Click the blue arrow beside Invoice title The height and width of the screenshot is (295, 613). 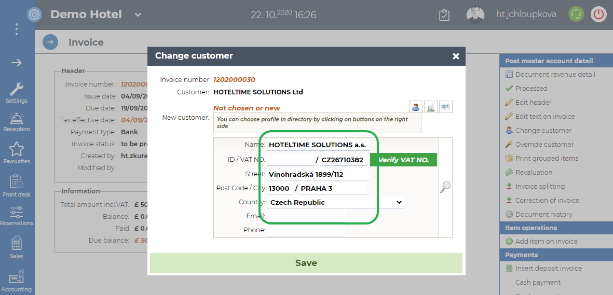coord(50,42)
